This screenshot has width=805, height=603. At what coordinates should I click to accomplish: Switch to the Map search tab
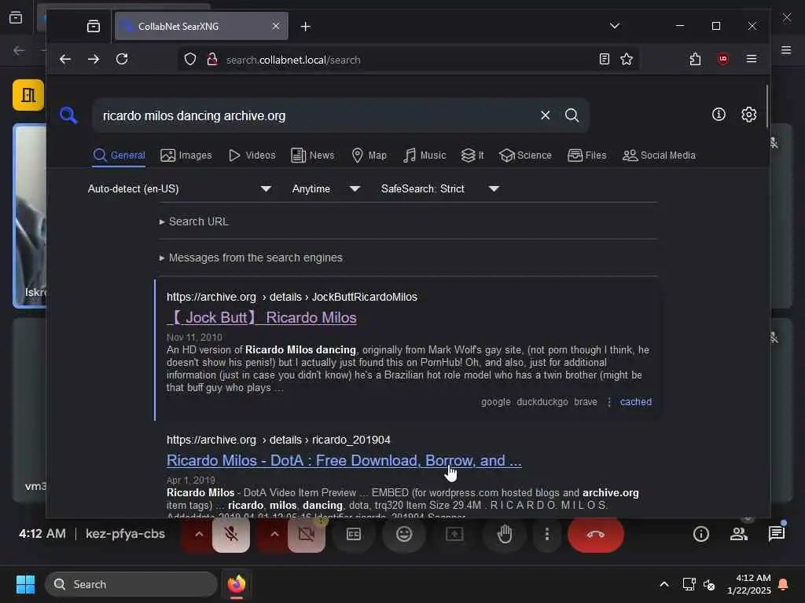click(369, 155)
